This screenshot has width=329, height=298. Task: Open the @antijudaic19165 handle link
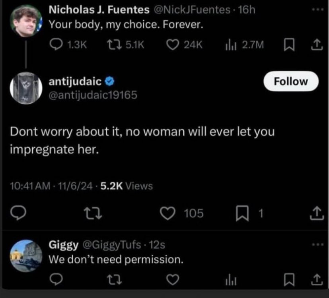click(x=93, y=95)
